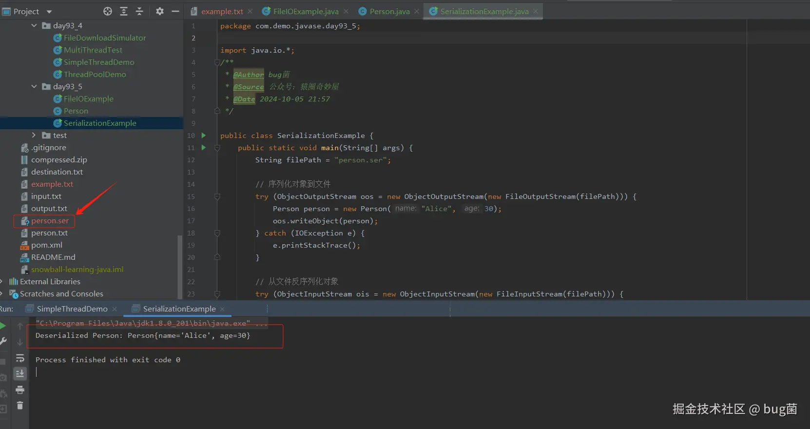Print console output
The image size is (810, 429).
coord(20,390)
